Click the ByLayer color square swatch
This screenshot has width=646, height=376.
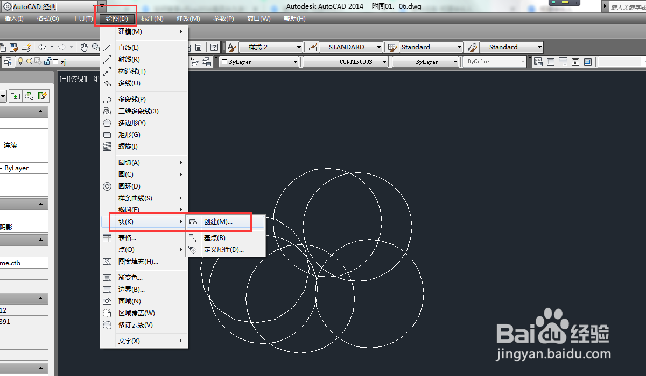(224, 62)
